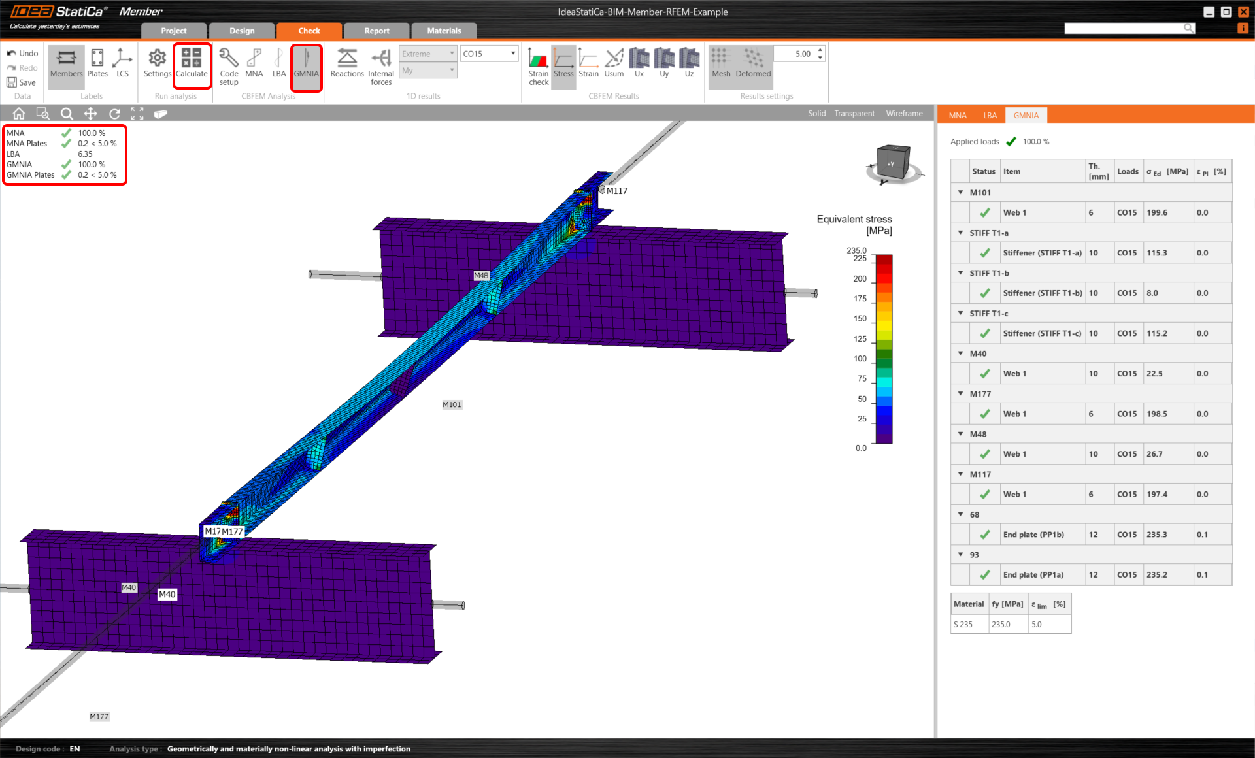Click the search input field

tap(1123, 28)
